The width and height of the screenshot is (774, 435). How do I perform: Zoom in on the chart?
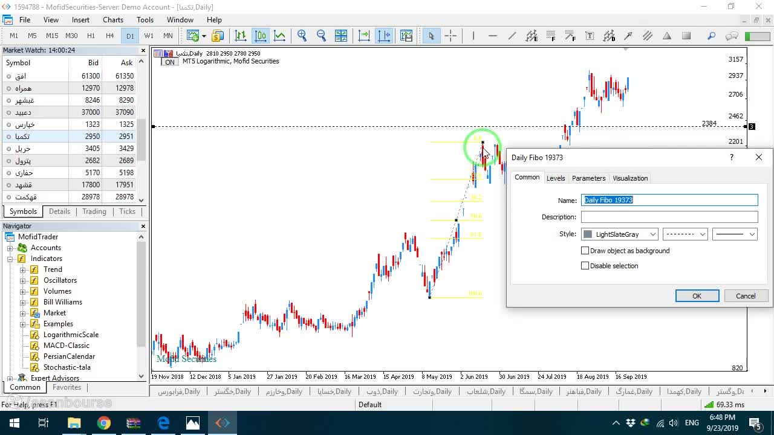pyautogui.click(x=302, y=36)
